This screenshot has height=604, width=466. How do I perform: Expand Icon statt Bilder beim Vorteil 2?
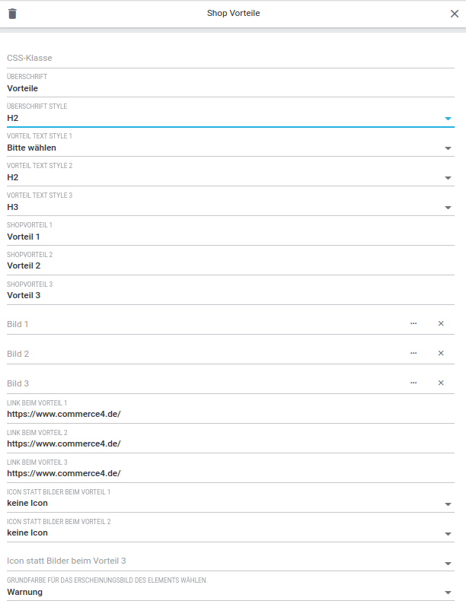(x=448, y=533)
